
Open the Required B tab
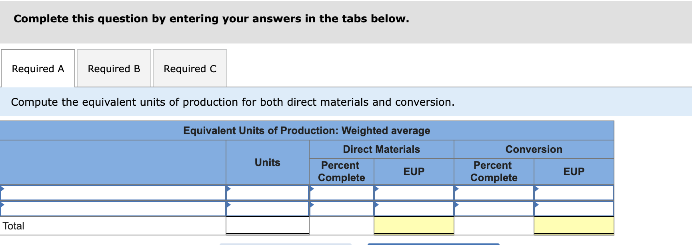click(x=114, y=69)
